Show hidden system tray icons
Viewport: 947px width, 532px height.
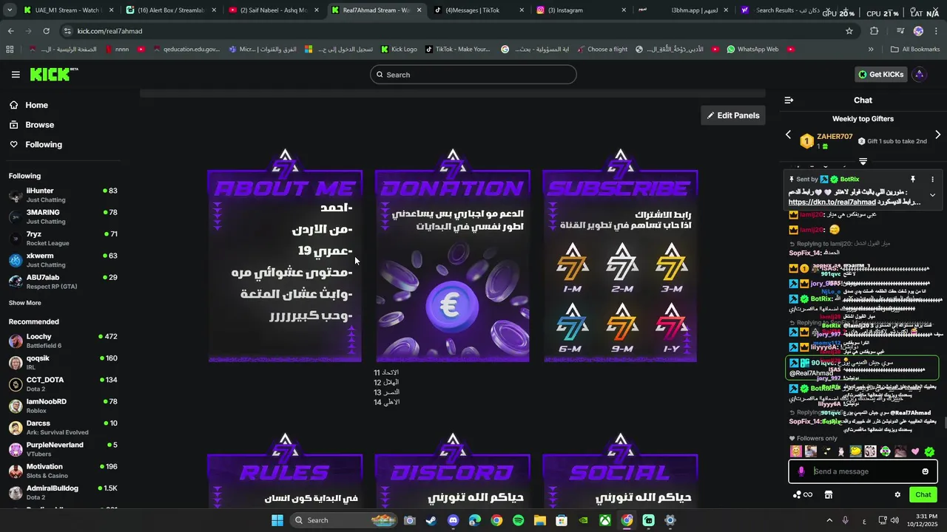829,520
